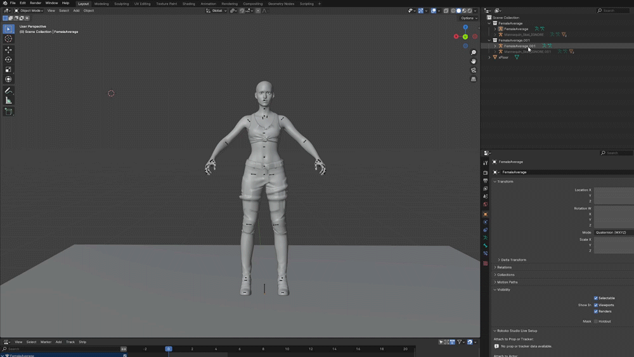Click the Location X input field
The image size is (634, 357).
point(613,190)
